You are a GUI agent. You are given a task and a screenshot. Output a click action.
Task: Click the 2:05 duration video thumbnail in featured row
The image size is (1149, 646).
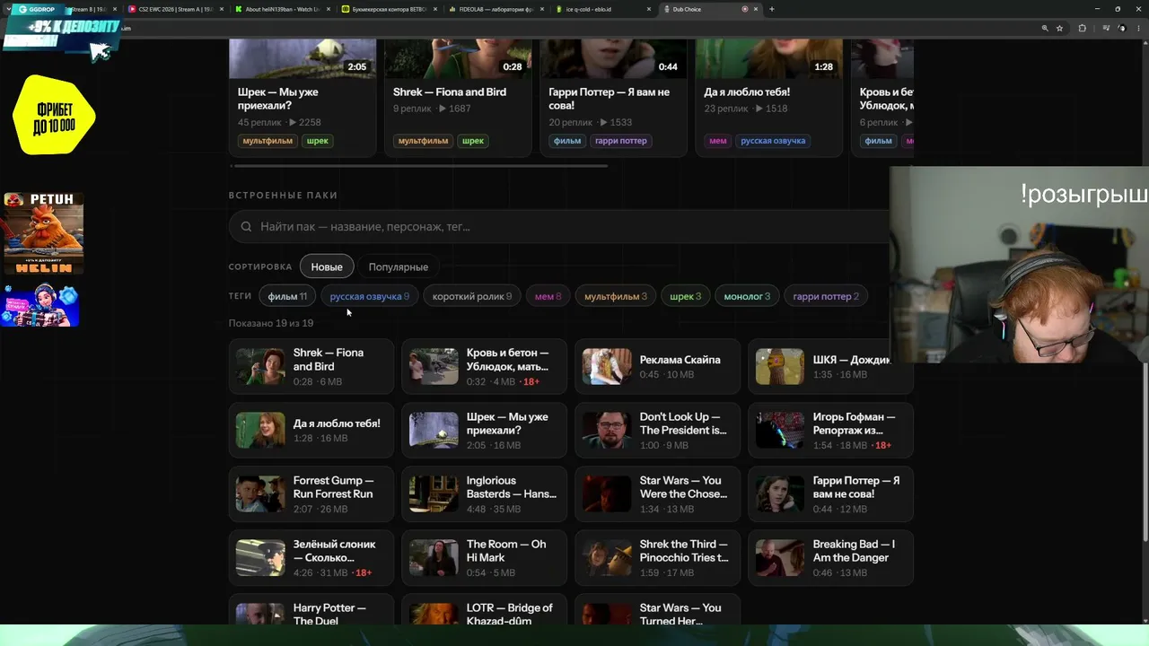(x=303, y=59)
